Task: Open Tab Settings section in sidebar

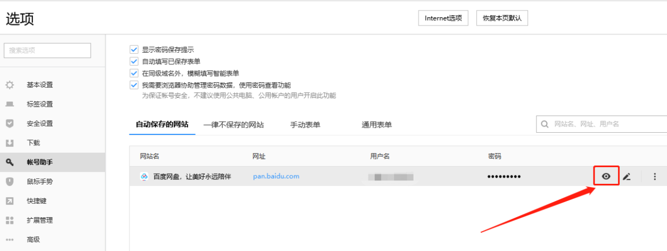Action: click(39, 104)
